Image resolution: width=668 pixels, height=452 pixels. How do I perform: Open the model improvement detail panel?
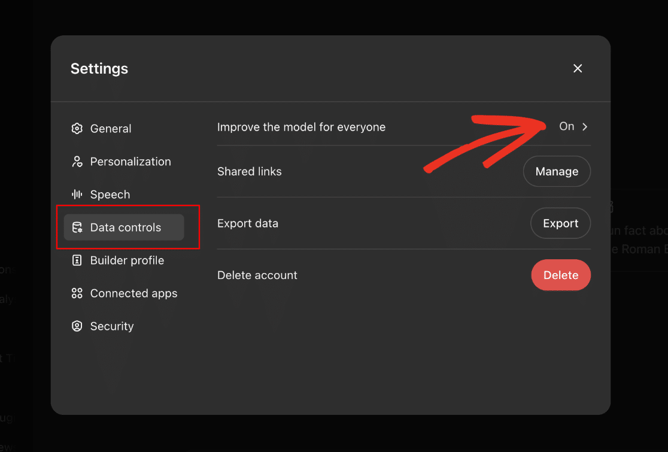[x=573, y=126]
